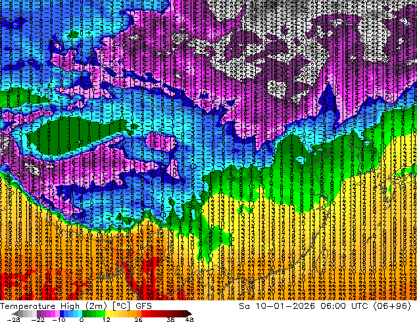The height and width of the screenshot is (322, 417).
Task: Click the 'Temperature High (2m) [°C] GFS' title
Action: pyautogui.click(x=76, y=306)
